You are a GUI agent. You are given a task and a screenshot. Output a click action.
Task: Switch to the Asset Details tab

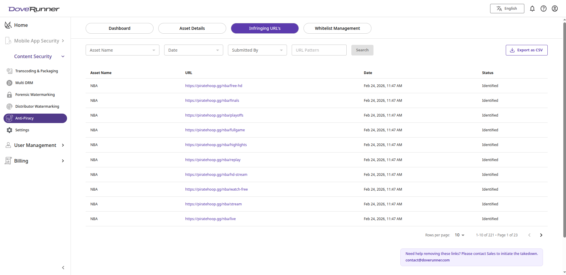point(192,28)
